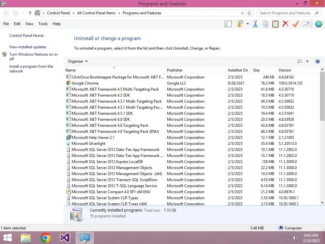This screenshot has width=325, height=244.
Task: Click the scrollbar down arrow
Action: coord(322,202)
